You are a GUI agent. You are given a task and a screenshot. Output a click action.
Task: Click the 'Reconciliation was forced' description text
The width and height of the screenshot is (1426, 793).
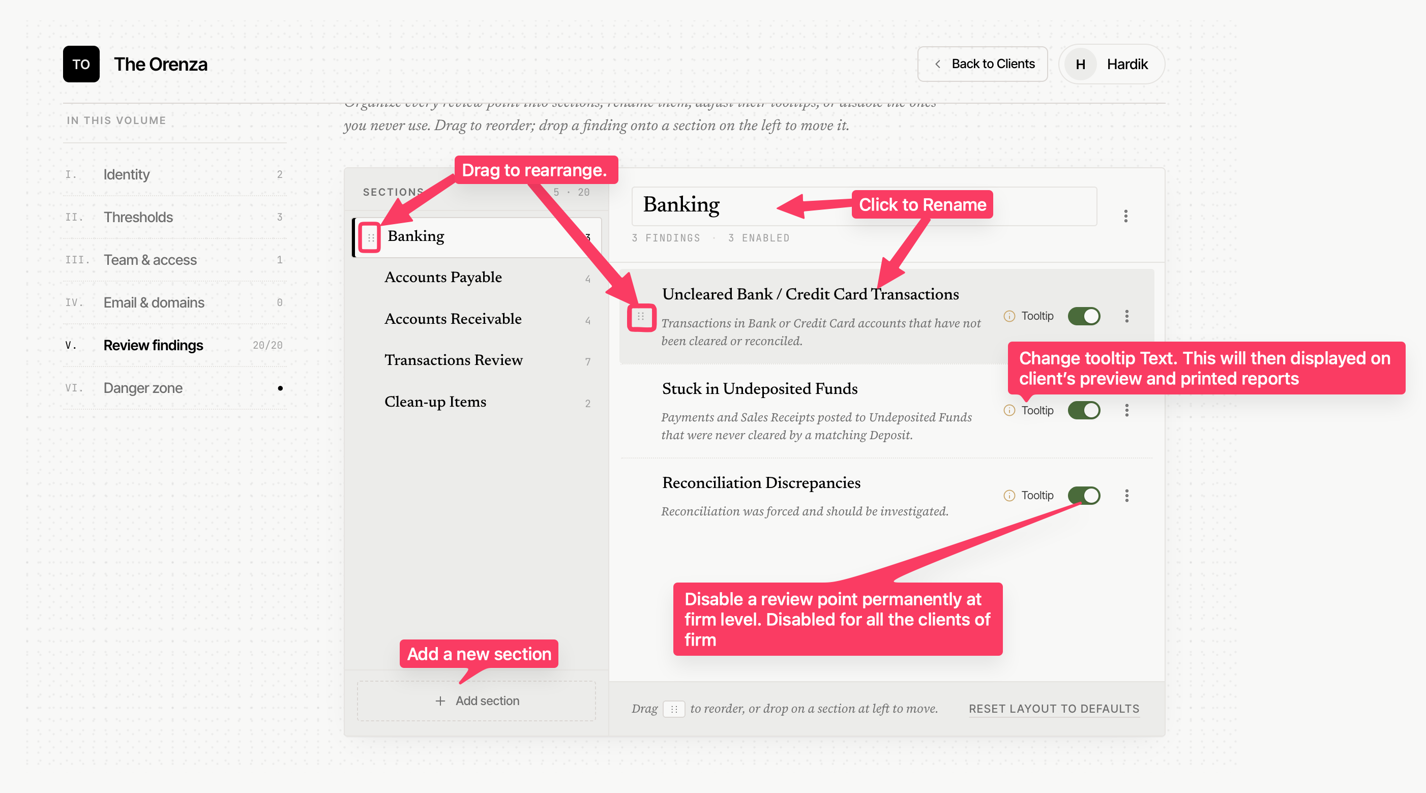805,511
